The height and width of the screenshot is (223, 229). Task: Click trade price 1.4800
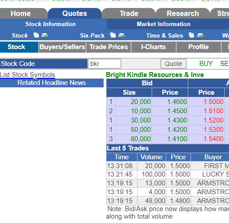[180, 201]
